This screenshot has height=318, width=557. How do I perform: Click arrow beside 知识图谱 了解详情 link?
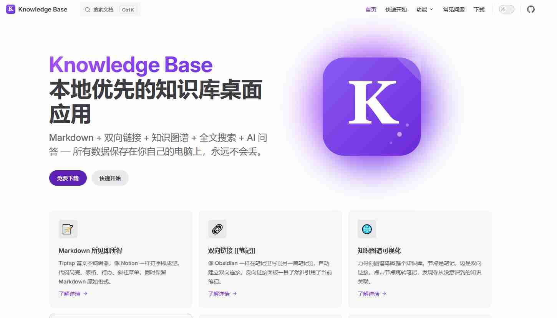pos(384,293)
